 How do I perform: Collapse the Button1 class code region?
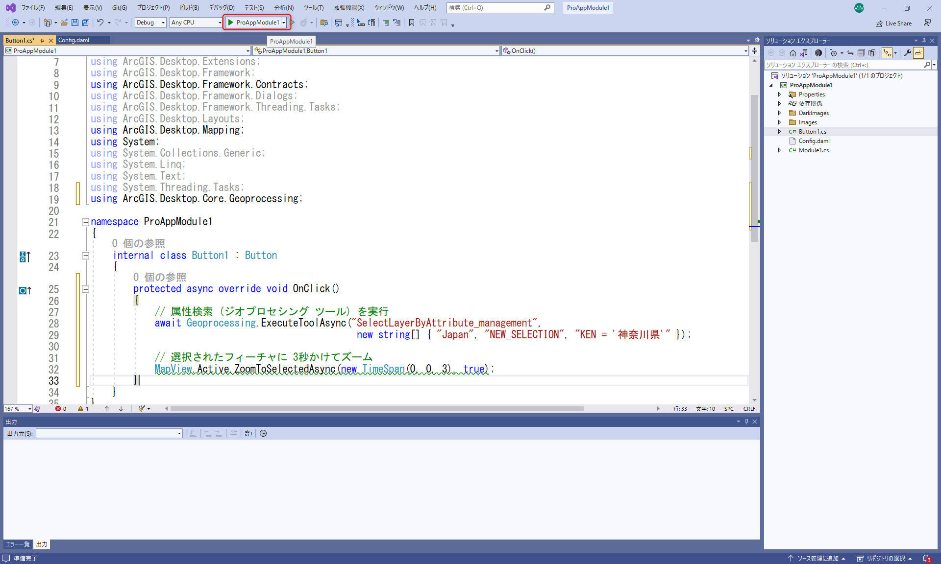[85, 256]
